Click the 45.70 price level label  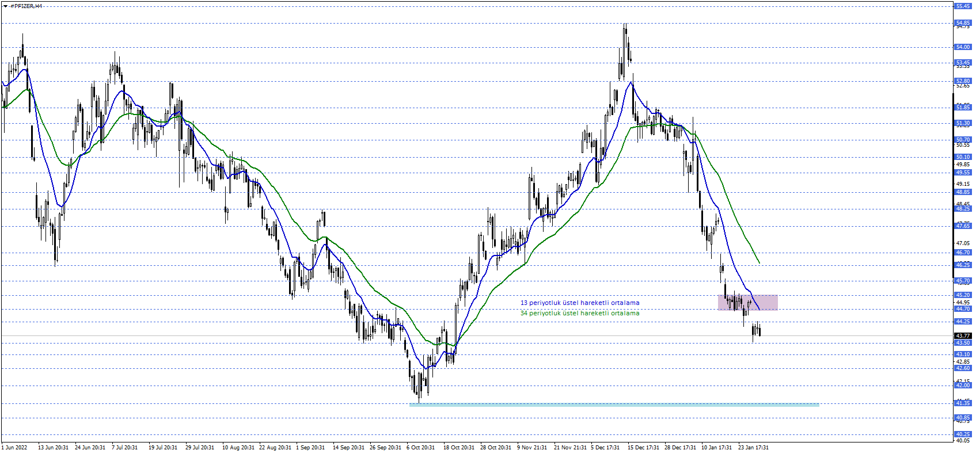click(962, 281)
